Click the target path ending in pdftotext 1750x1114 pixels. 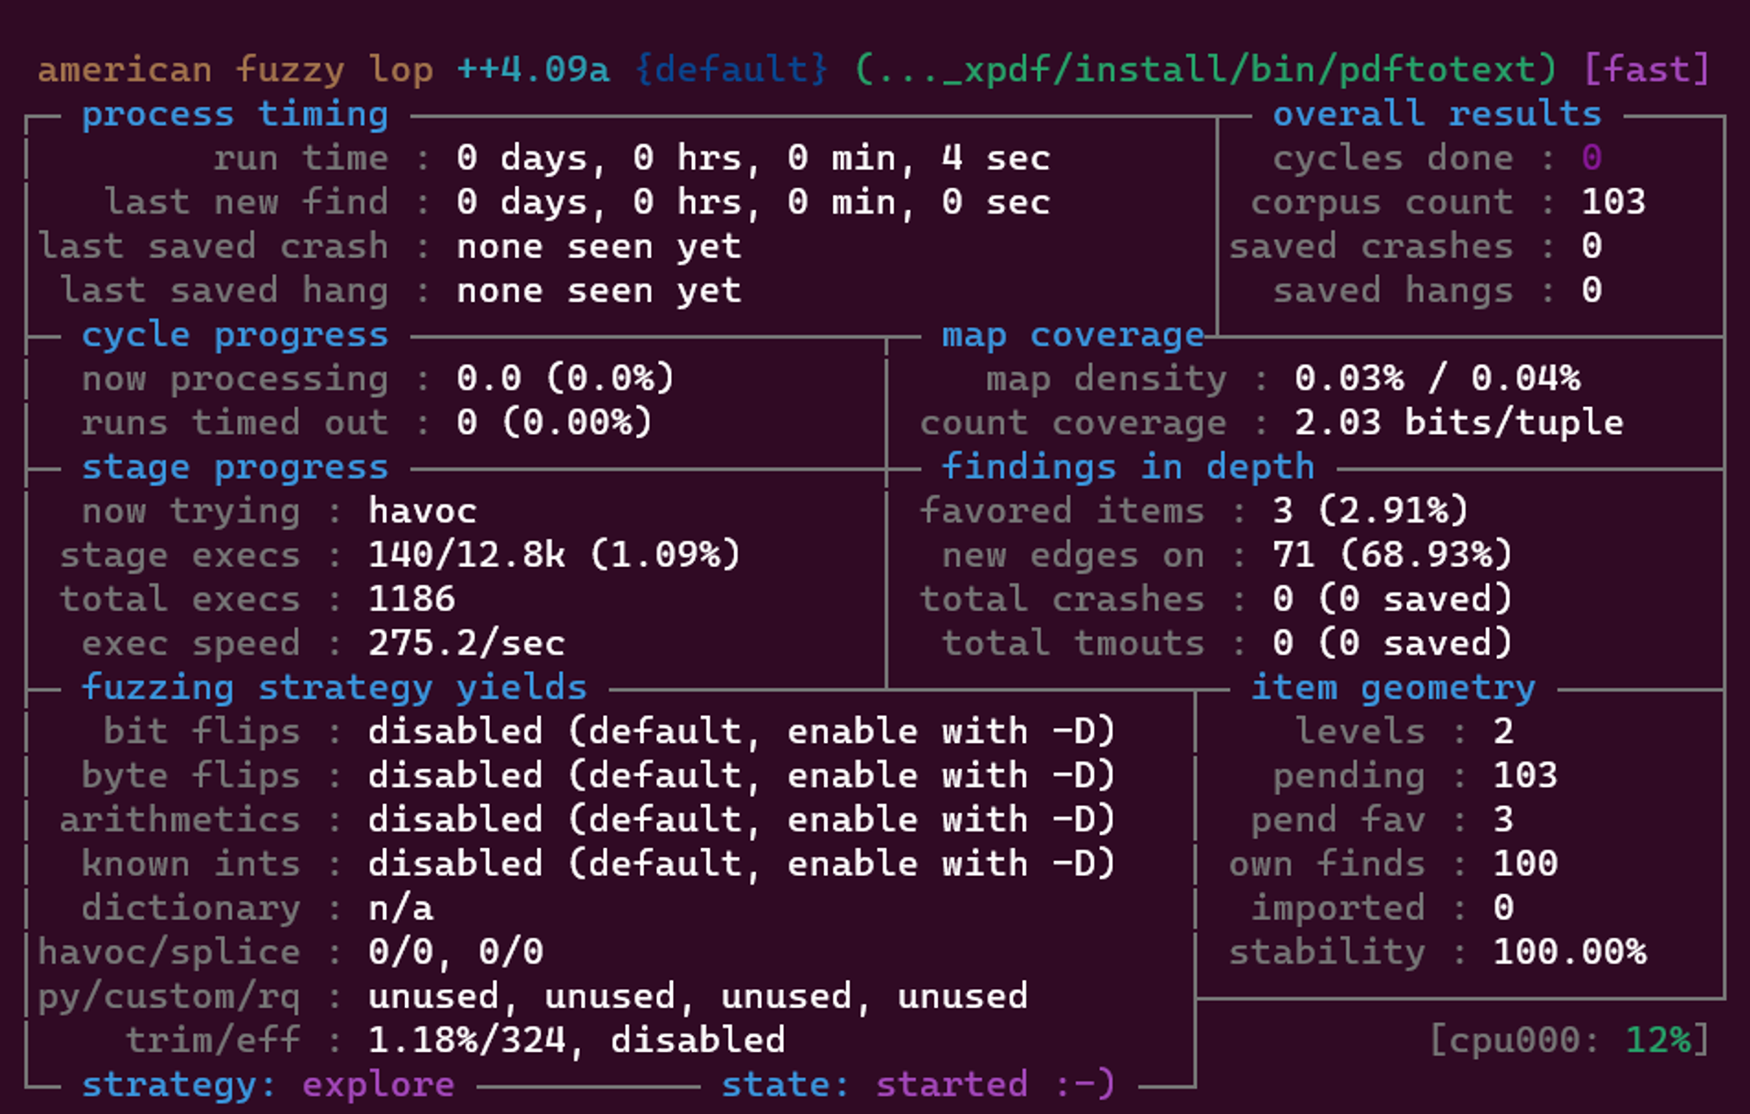(x=1206, y=69)
